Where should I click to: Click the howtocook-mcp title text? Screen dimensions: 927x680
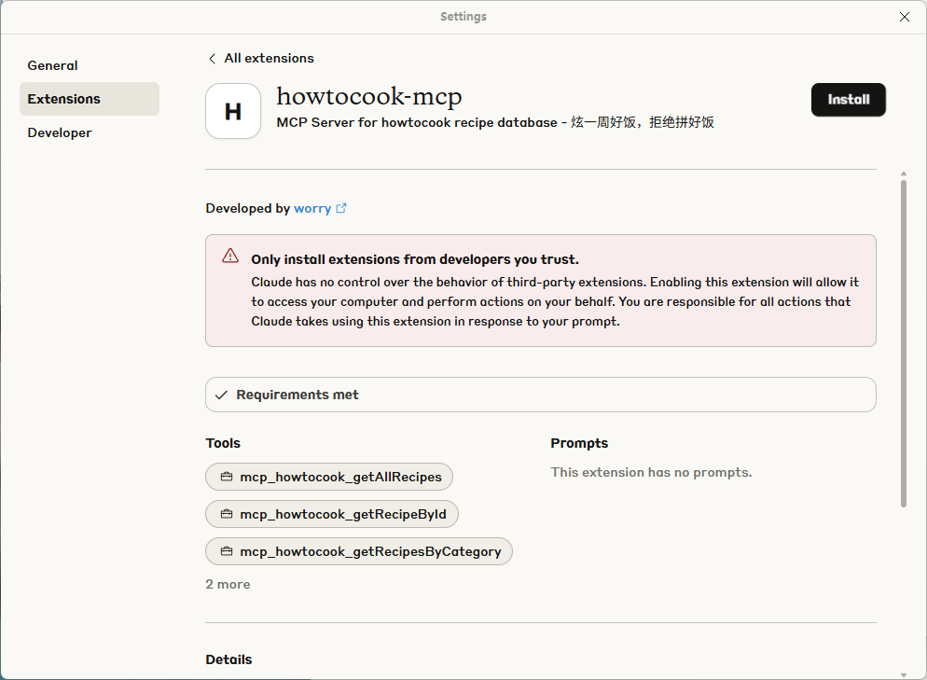tap(369, 97)
